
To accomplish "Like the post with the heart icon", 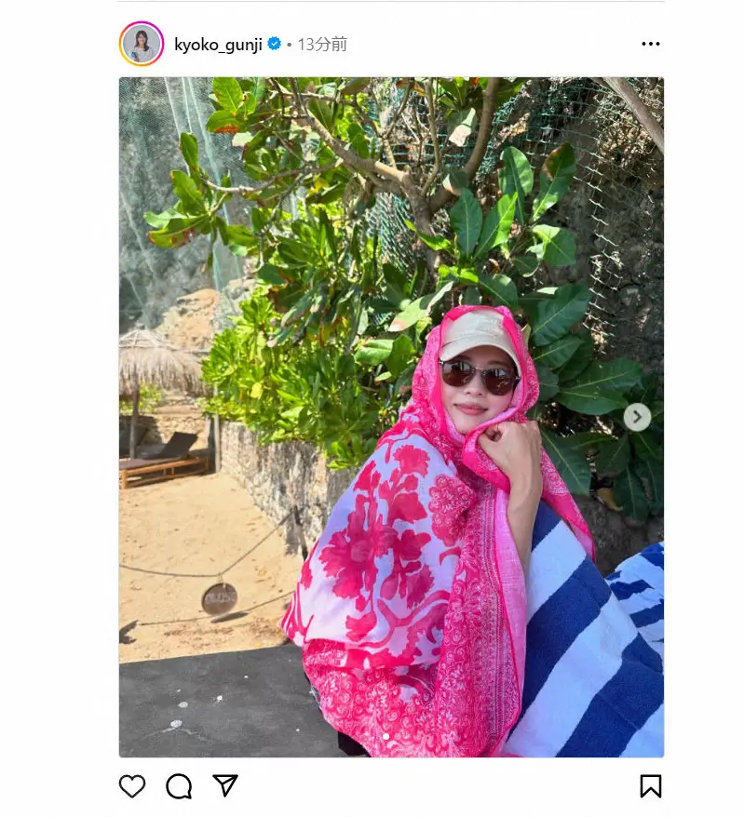I will 132,785.
